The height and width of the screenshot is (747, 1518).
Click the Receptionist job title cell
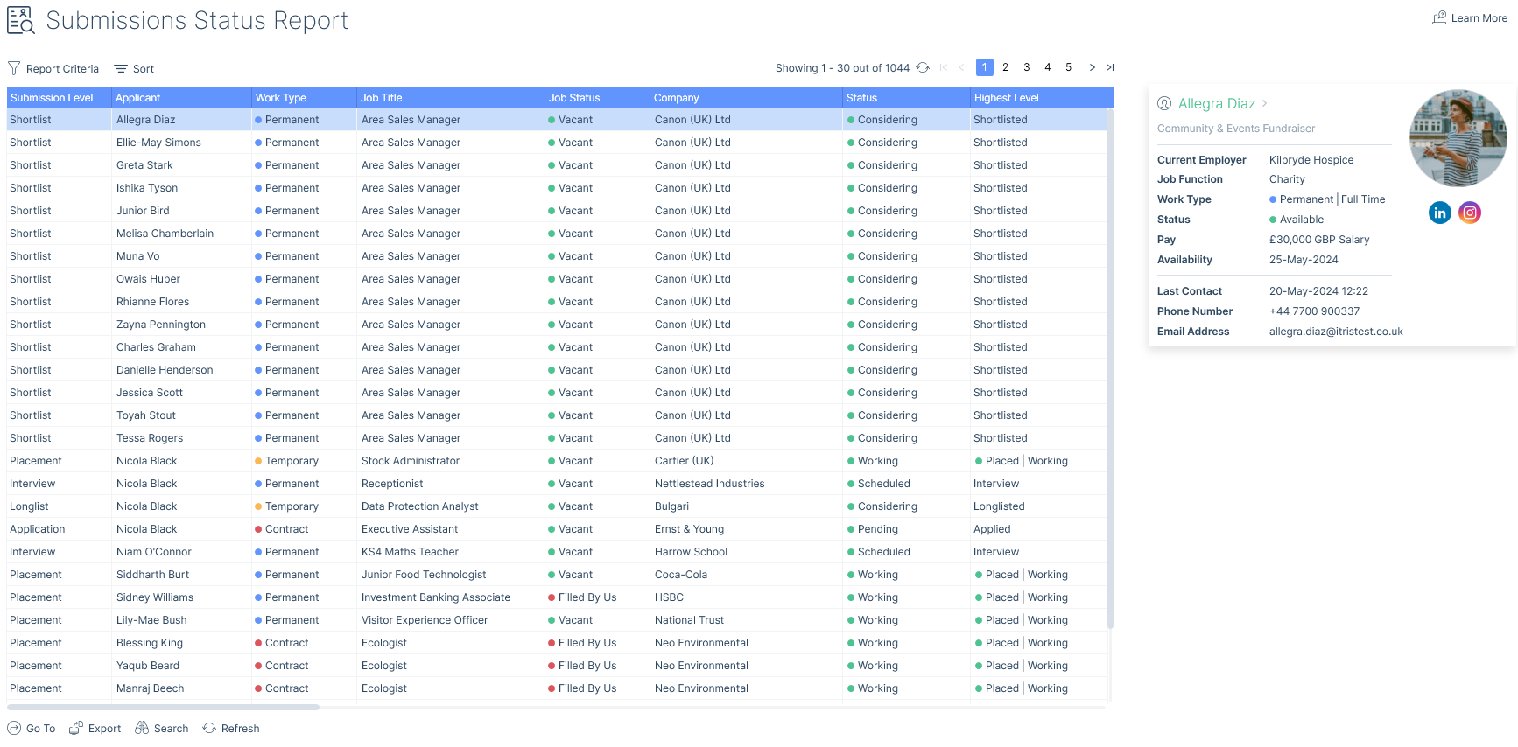coord(451,484)
